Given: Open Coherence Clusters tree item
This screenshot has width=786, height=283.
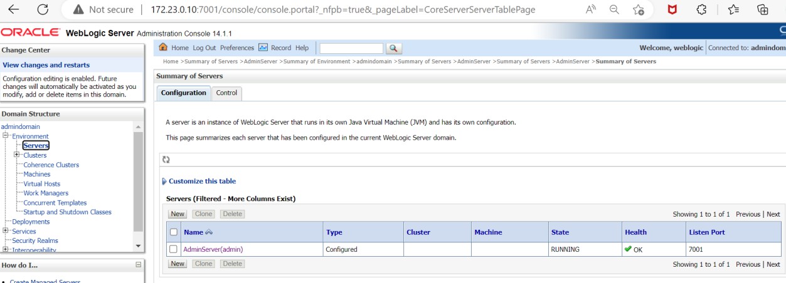Looking at the screenshot, I should coord(51,165).
